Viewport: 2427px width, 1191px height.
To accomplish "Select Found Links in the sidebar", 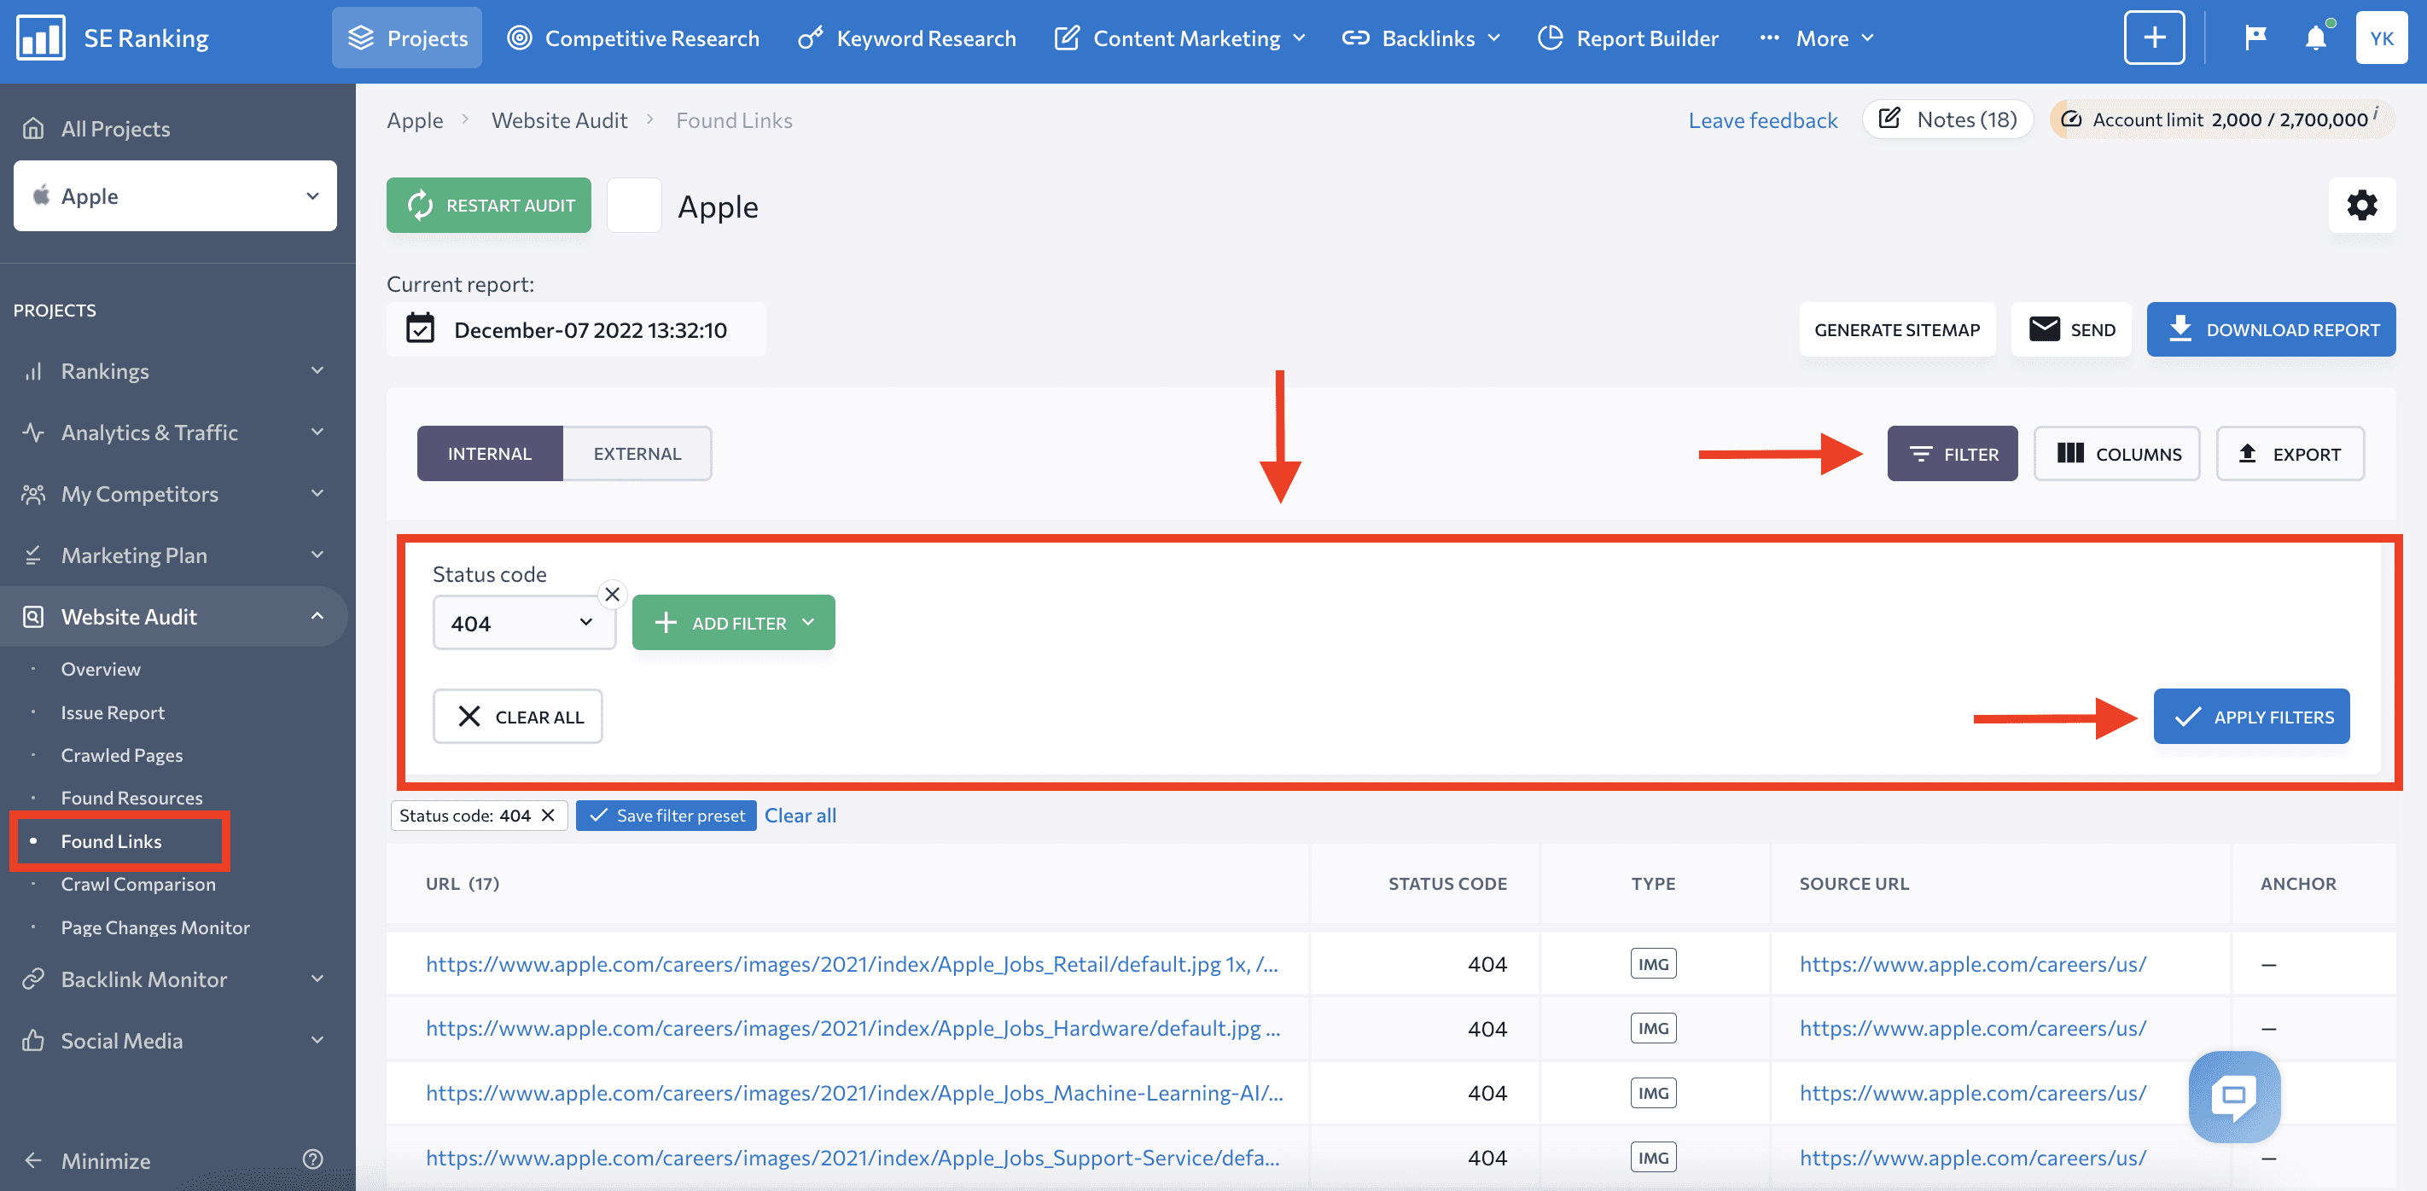I will coord(111,840).
